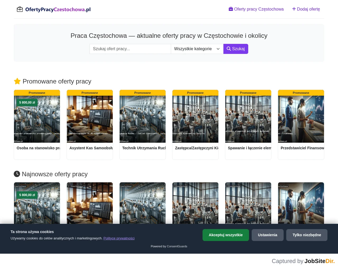Open promoted thumbnail of Zastępca/Zastępczyni Kierownika
The height and width of the screenshot is (269, 338).
tap(195, 119)
